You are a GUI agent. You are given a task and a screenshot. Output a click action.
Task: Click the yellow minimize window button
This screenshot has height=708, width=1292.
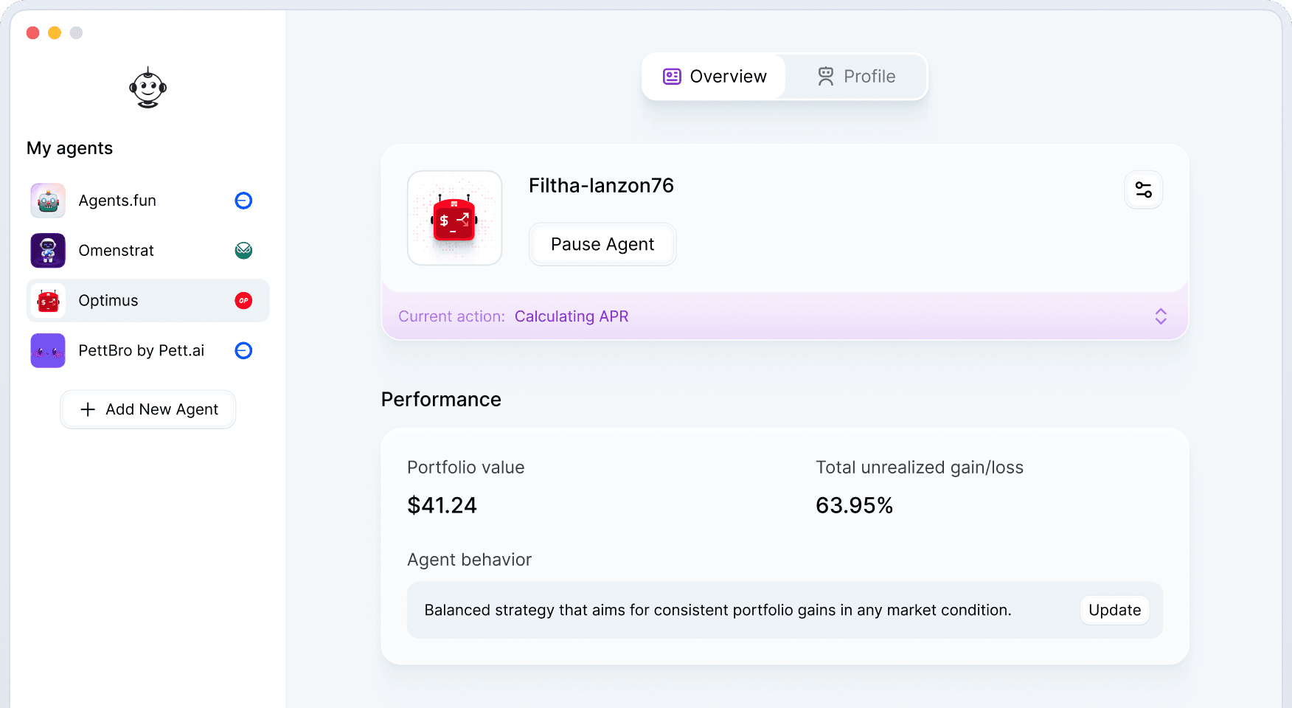point(55,32)
